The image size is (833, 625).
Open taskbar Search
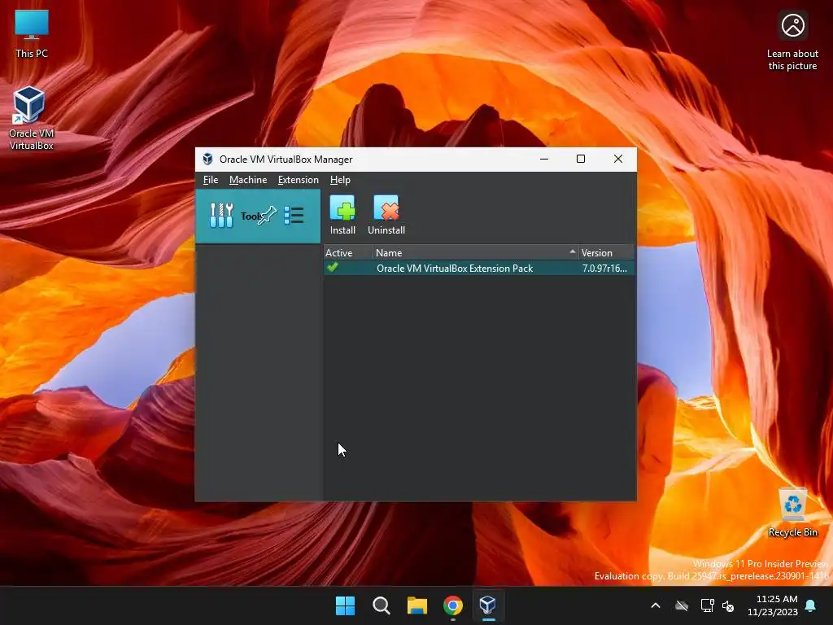pyautogui.click(x=382, y=605)
